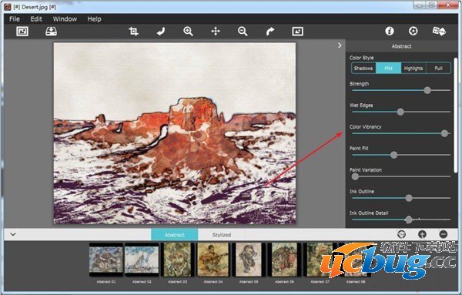Remove preset with the minus icon
Screen dimensions: 462x295
(444, 234)
